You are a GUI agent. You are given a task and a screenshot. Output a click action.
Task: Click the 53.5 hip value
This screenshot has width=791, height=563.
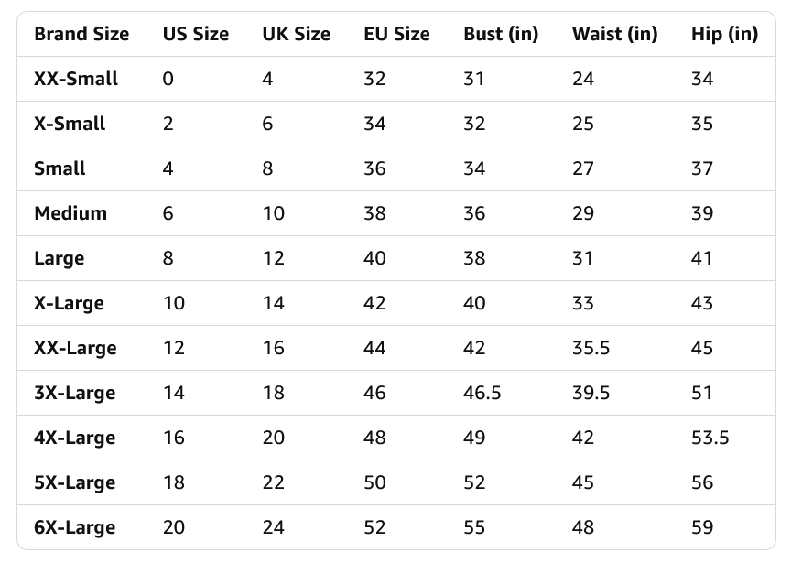(x=710, y=438)
